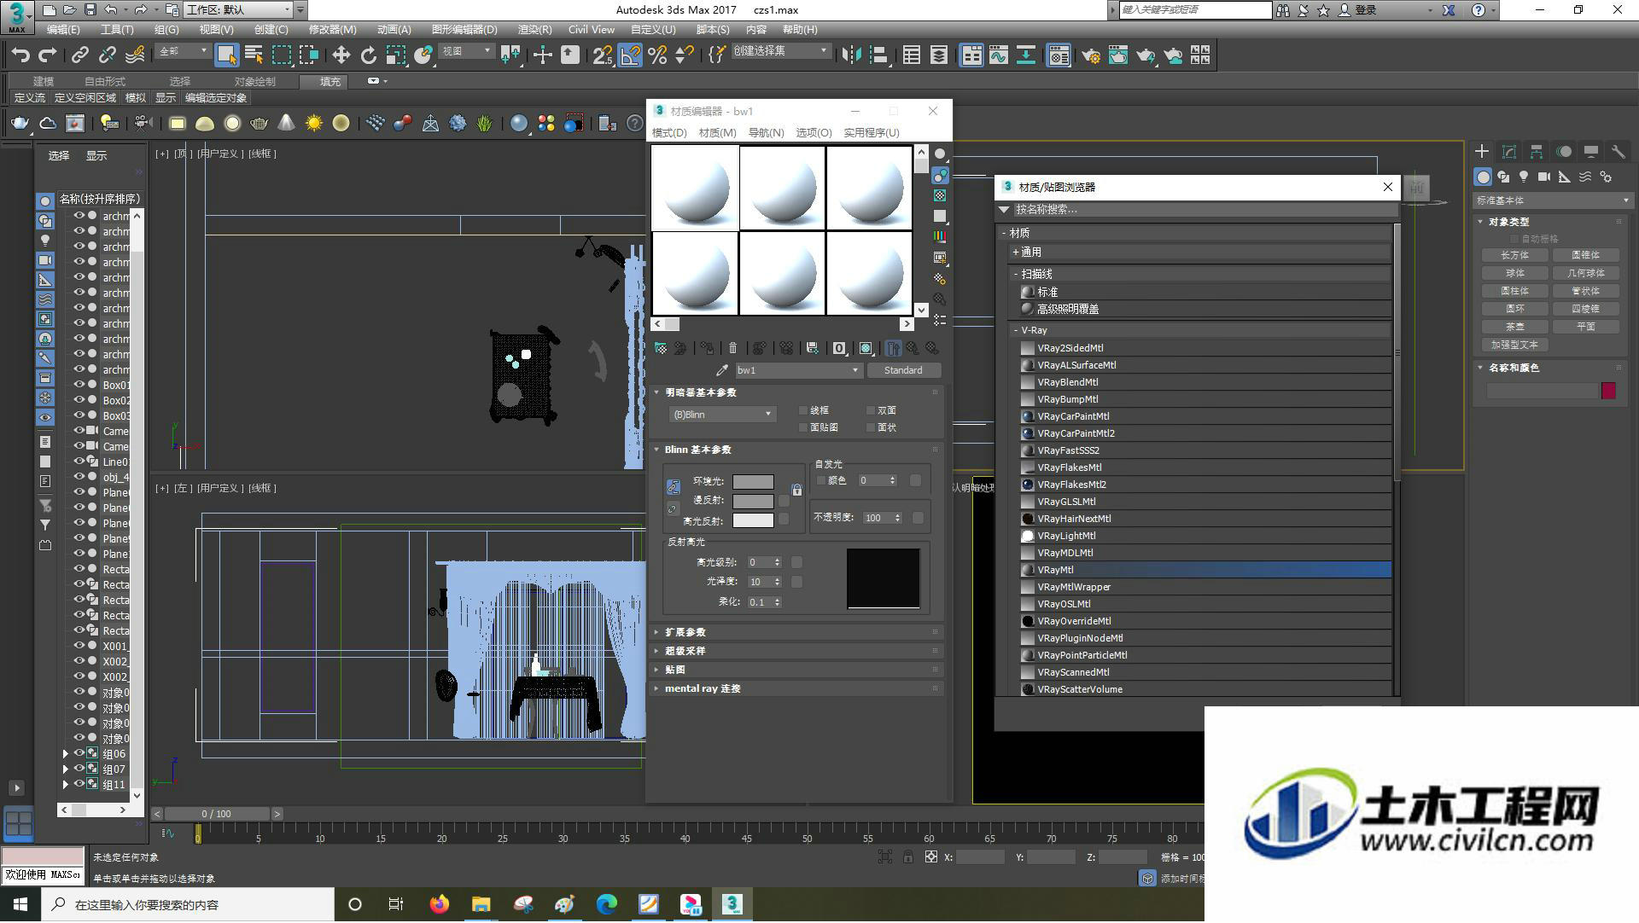The image size is (1639, 923).
Task: Activate the Select Object tool
Action: click(x=226, y=55)
